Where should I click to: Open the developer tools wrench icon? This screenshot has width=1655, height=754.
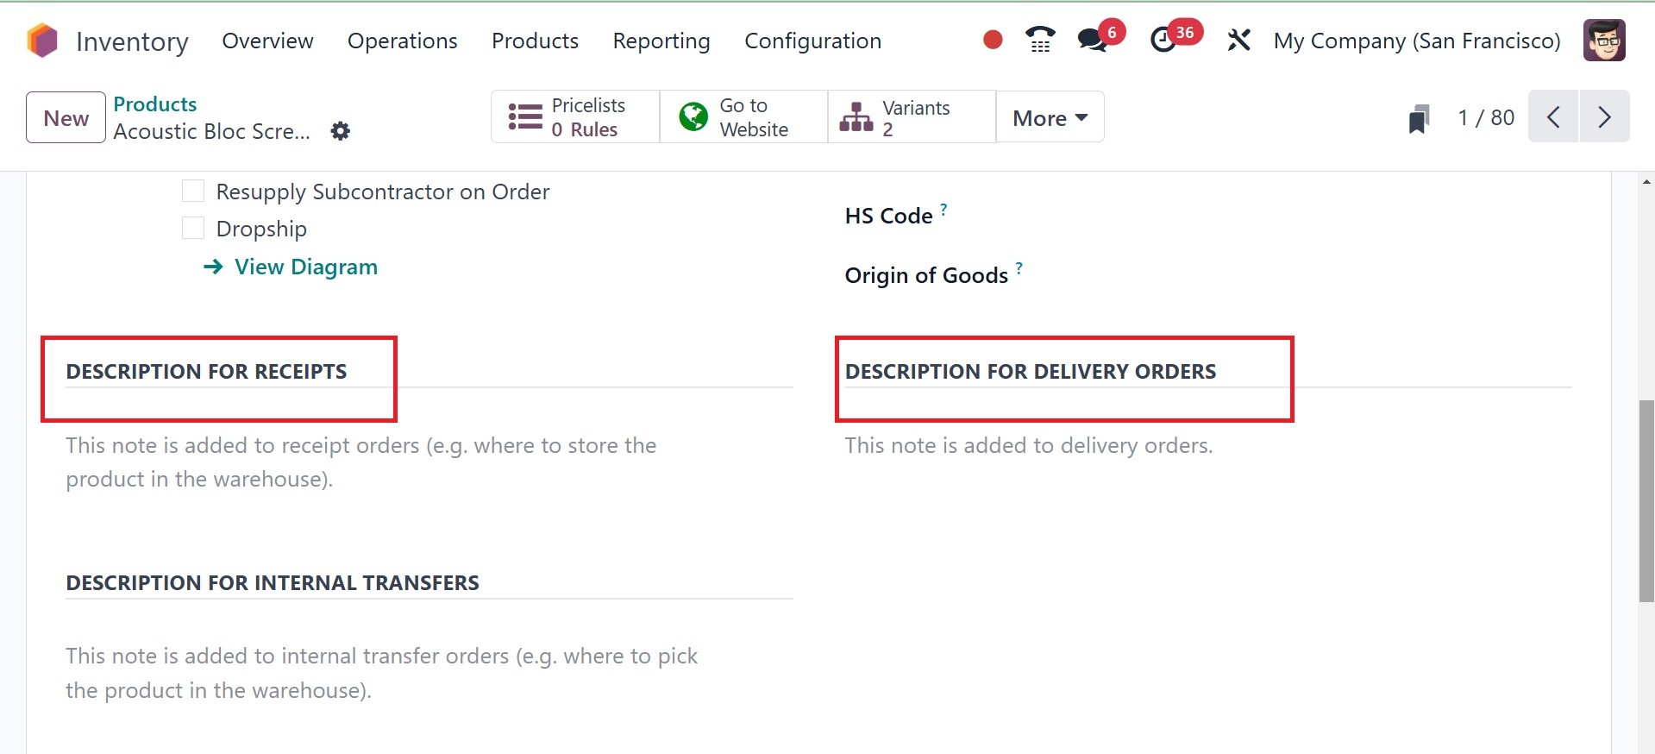tap(1238, 40)
